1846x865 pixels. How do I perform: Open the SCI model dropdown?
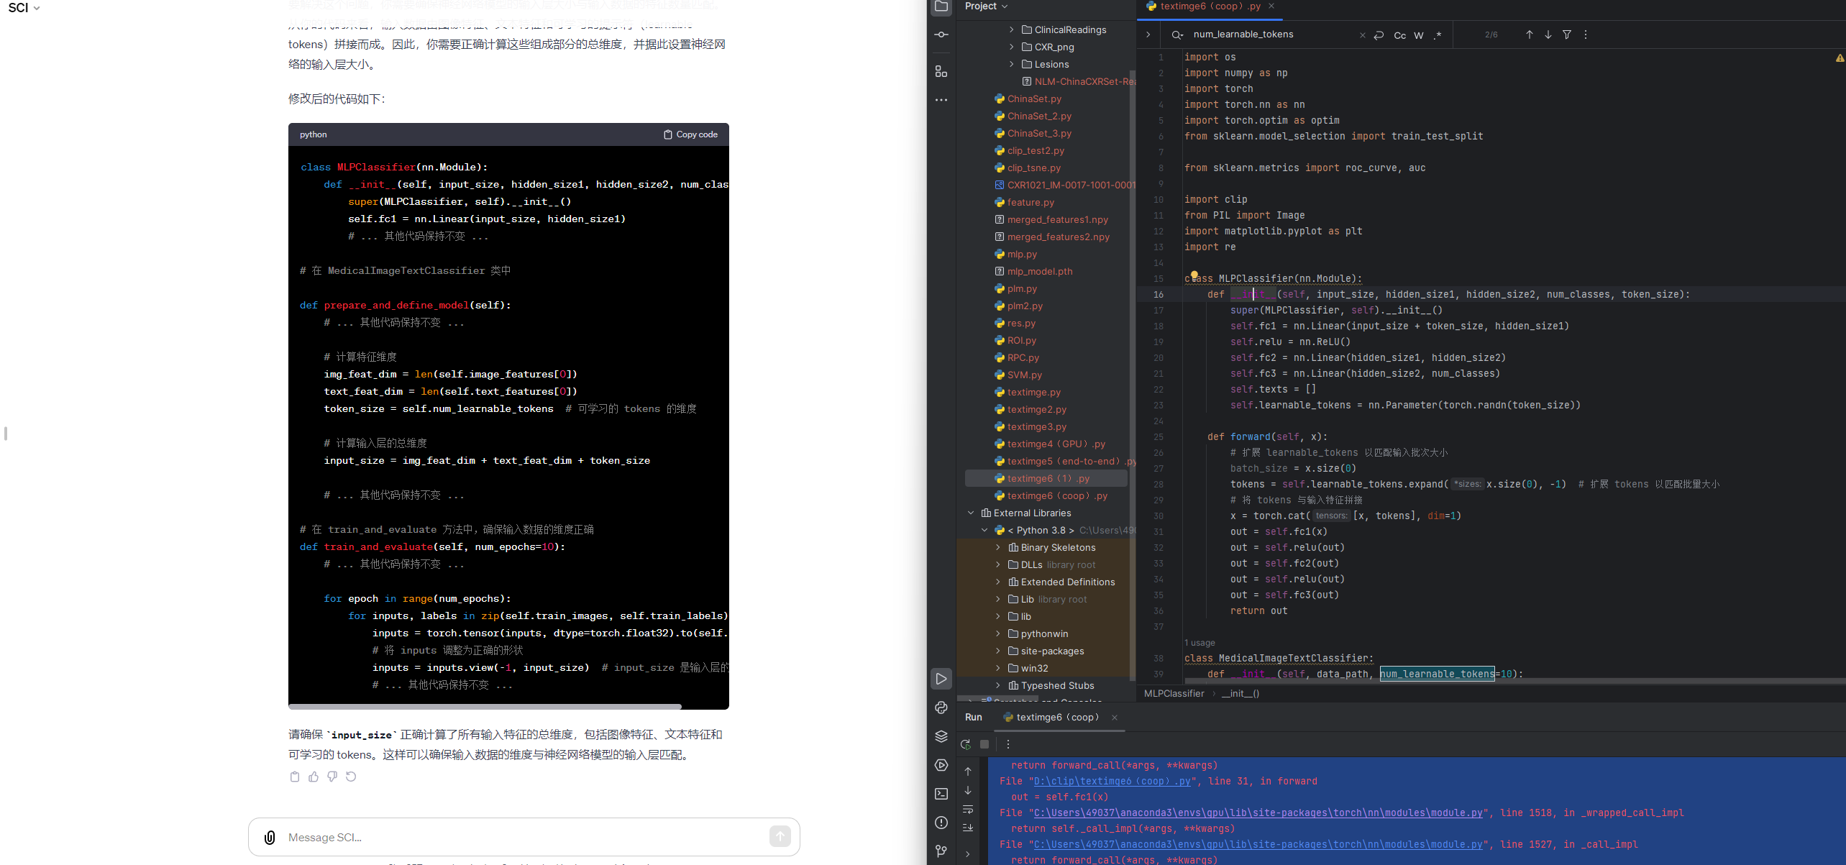pyautogui.click(x=24, y=8)
